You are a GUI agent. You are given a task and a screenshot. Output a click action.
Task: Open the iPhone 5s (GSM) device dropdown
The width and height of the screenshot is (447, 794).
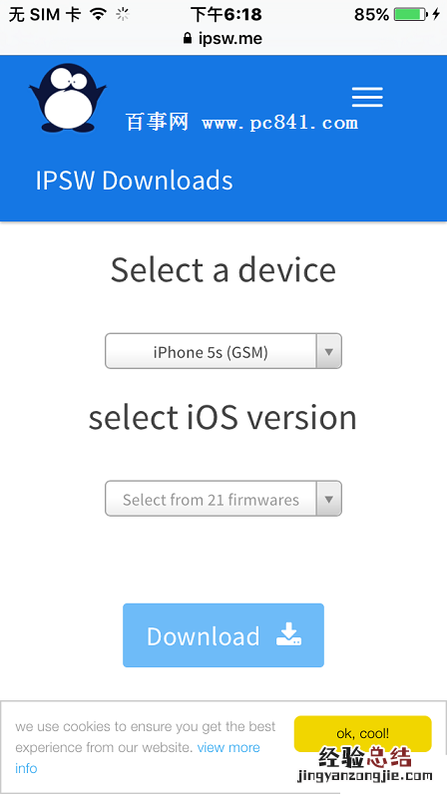[223, 351]
